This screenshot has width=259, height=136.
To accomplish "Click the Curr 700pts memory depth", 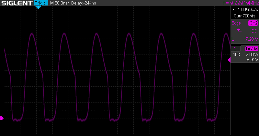I will coord(244,16).
